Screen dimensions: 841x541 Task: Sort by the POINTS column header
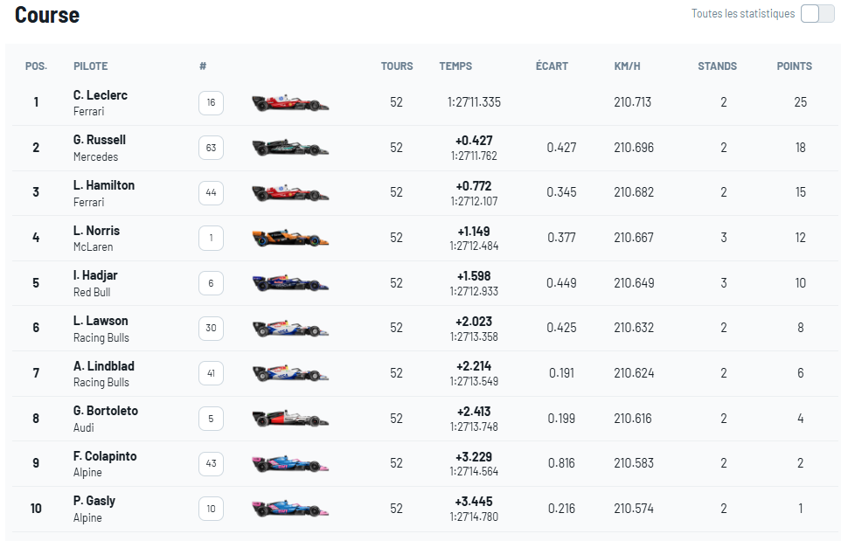[x=795, y=66]
